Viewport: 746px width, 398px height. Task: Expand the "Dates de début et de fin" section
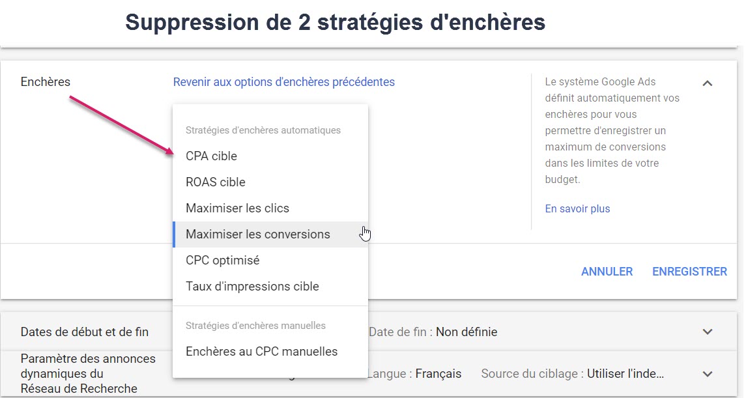(708, 332)
